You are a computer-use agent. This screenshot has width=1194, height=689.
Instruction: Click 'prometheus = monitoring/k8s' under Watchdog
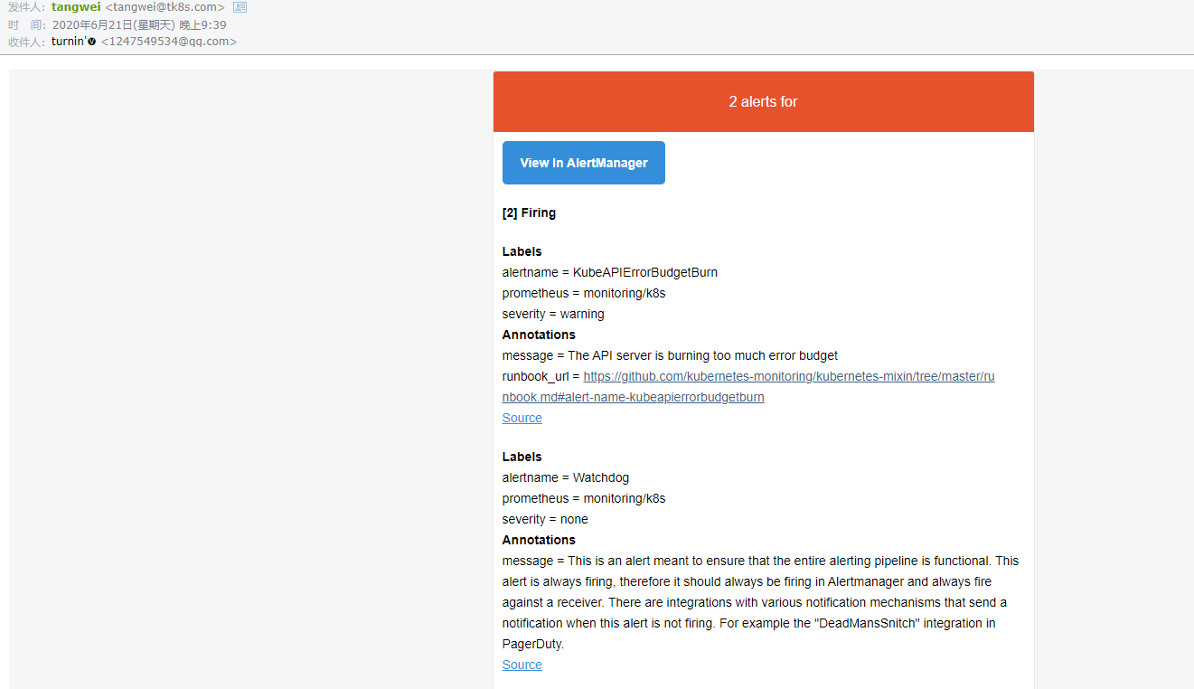point(584,498)
